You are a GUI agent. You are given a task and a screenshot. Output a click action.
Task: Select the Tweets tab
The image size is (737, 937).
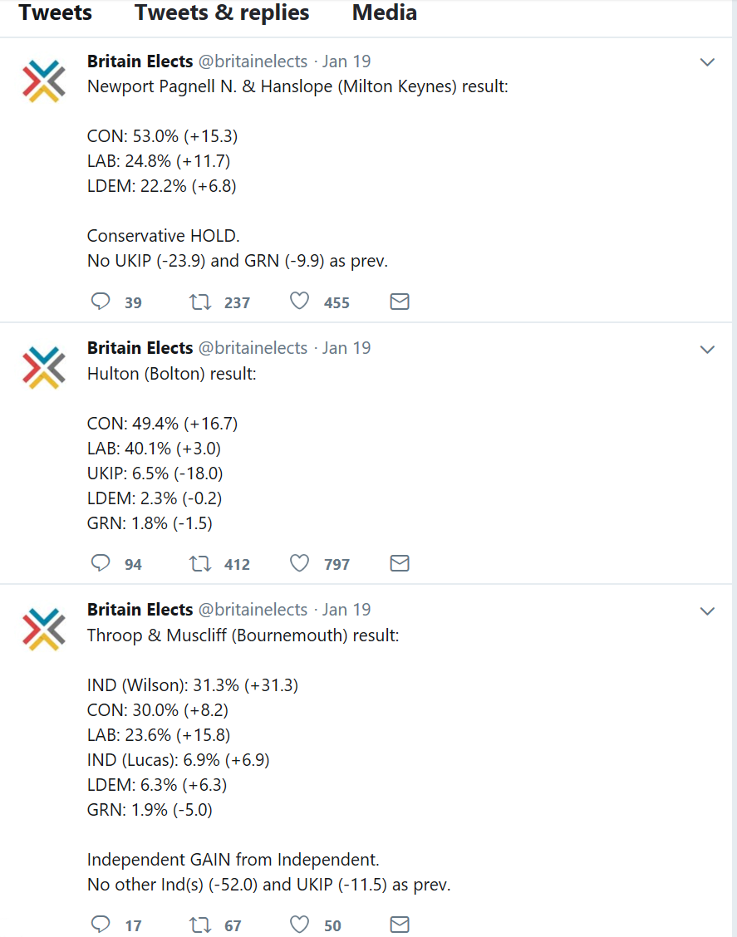[x=55, y=12]
